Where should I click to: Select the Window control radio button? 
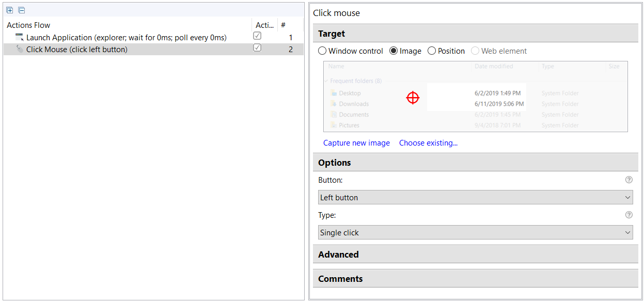322,51
